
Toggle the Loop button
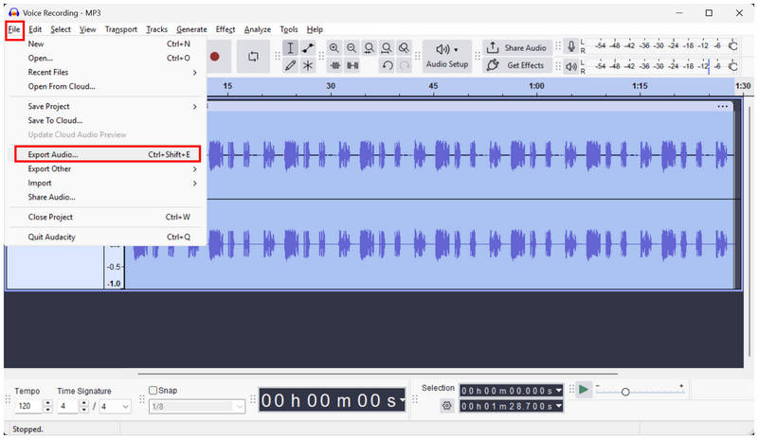(253, 57)
